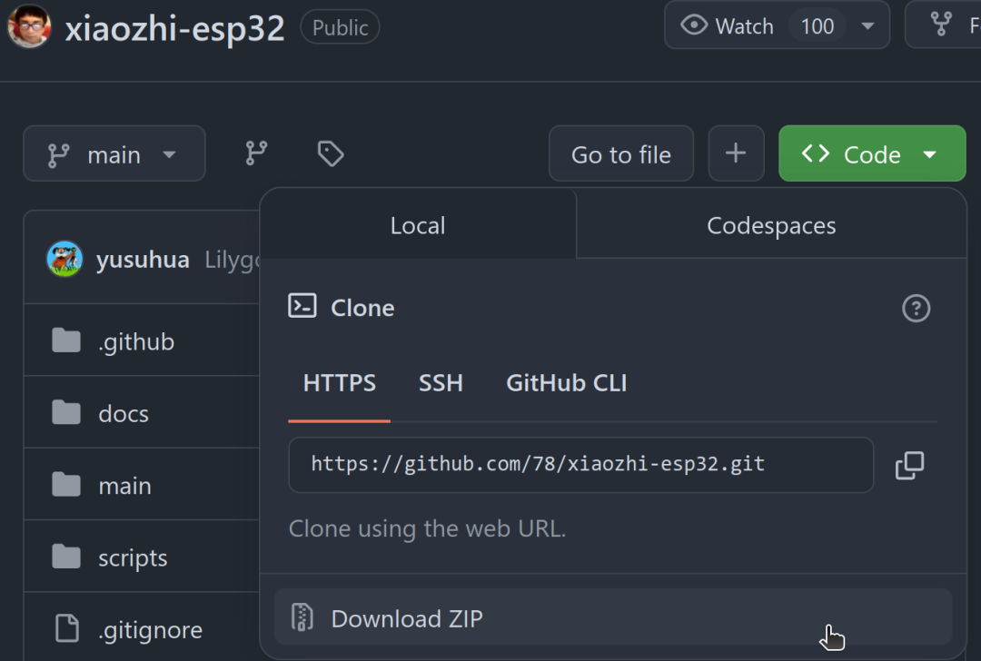
Task: Click the plus add file button
Action: 736,153
